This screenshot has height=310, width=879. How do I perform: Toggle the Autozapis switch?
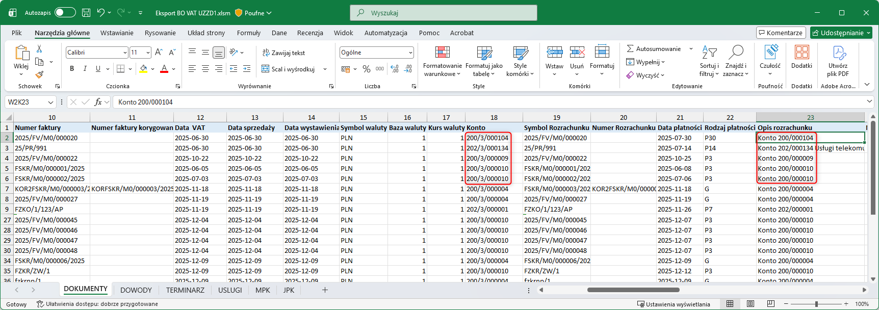pos(65,13)
